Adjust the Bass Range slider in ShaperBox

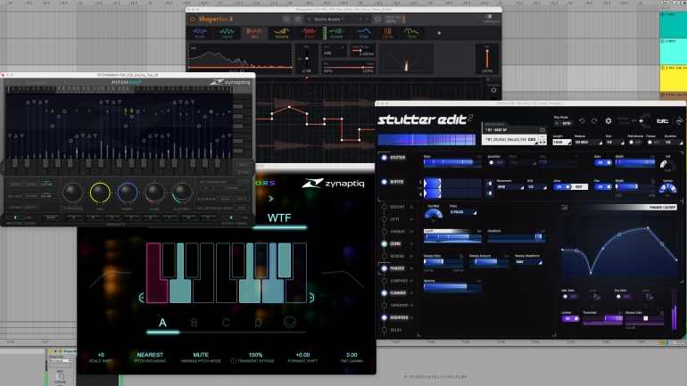(363, 50)
